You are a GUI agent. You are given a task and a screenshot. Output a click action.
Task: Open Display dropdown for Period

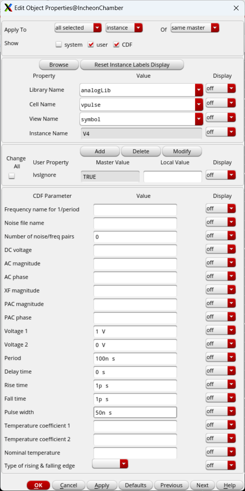(221, 357)
